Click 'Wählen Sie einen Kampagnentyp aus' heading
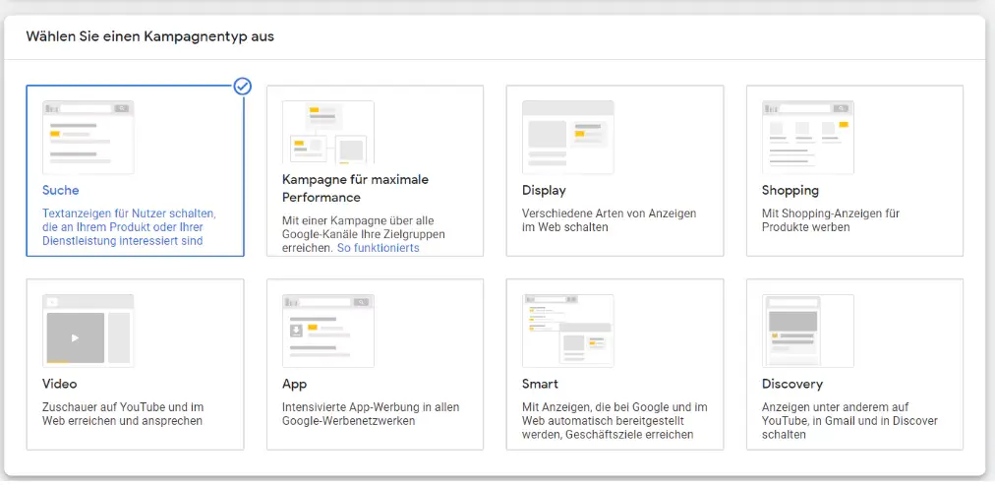 pos(149,36)
